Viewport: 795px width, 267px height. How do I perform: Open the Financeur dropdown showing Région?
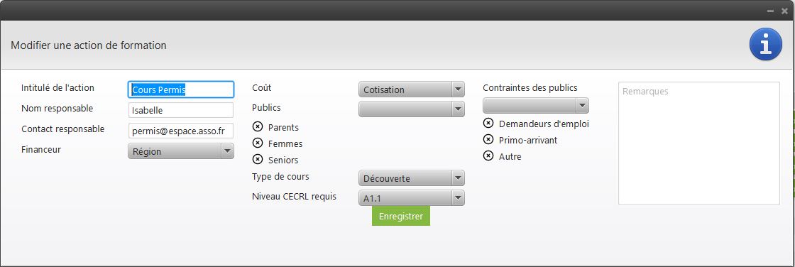click(x=181, y=151)
